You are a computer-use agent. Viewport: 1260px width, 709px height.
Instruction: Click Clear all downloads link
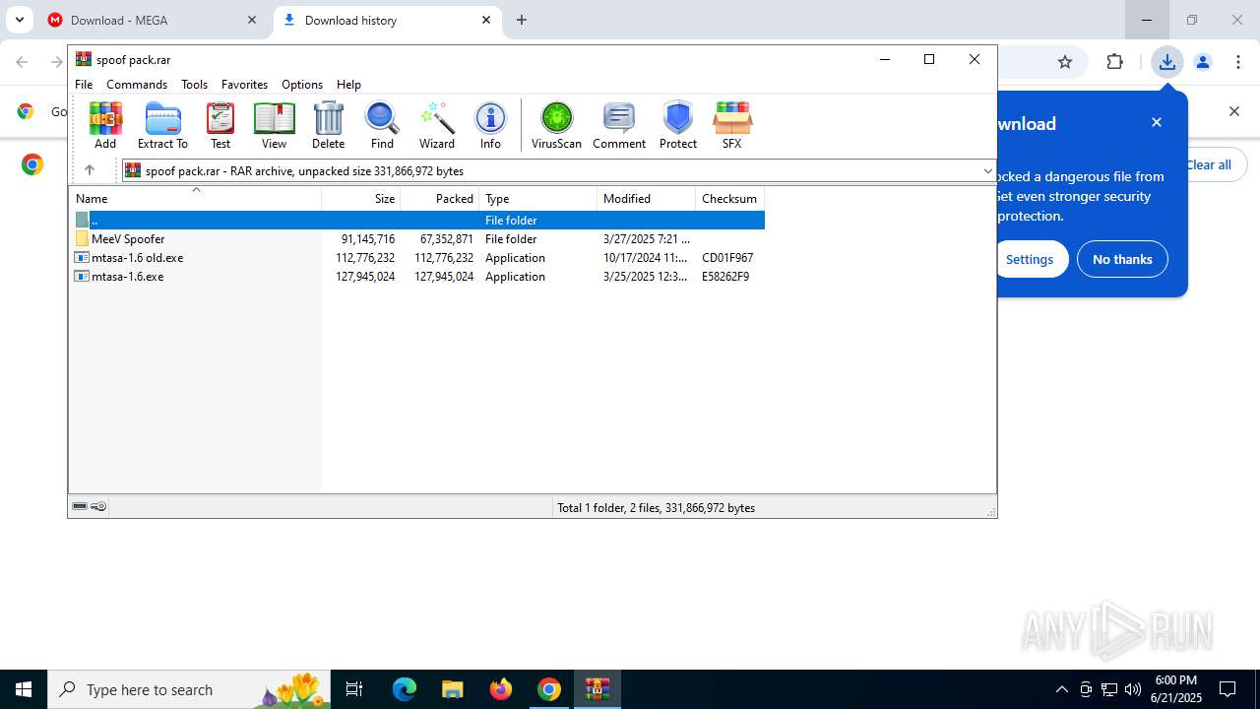click(1209, 164)
